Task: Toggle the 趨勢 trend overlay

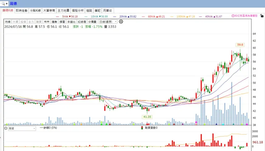Action: click(54, 22)
